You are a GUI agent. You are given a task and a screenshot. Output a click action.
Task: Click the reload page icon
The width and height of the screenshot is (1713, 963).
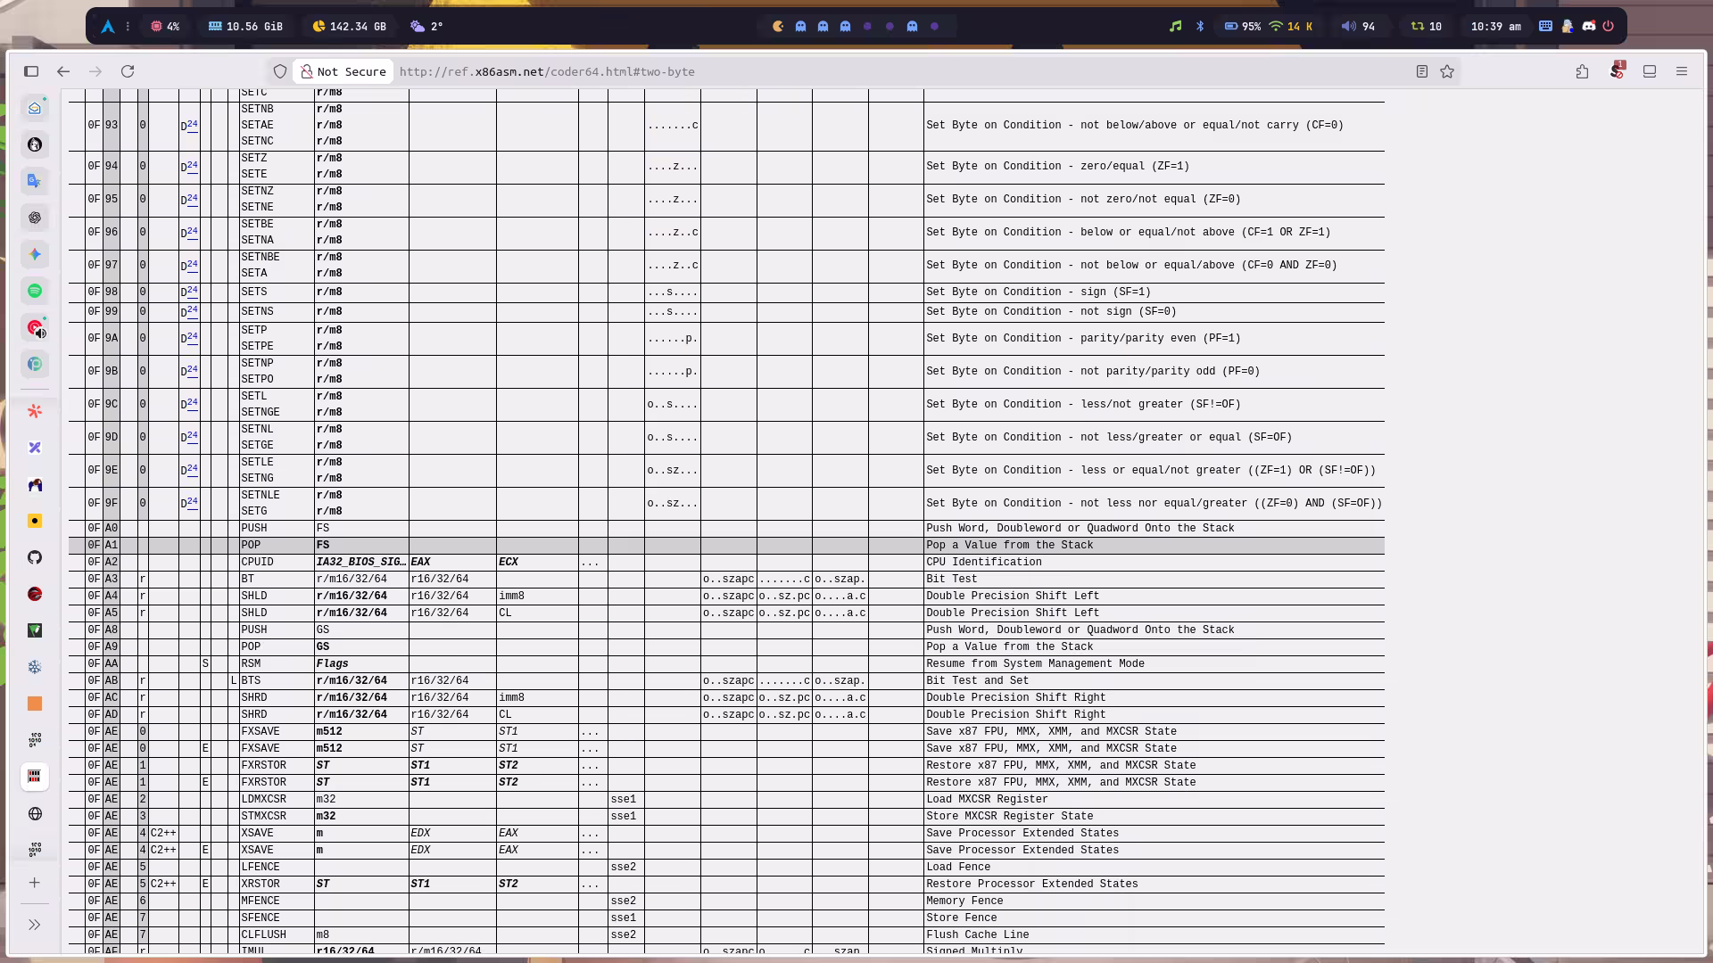(x=128, y=71)
